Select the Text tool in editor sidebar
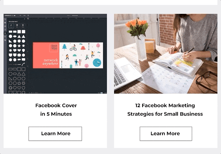 click(5, 30)
